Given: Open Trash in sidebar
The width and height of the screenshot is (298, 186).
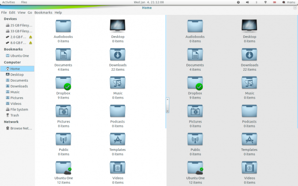Looking at the screenshot, I should tap(12, 115).
